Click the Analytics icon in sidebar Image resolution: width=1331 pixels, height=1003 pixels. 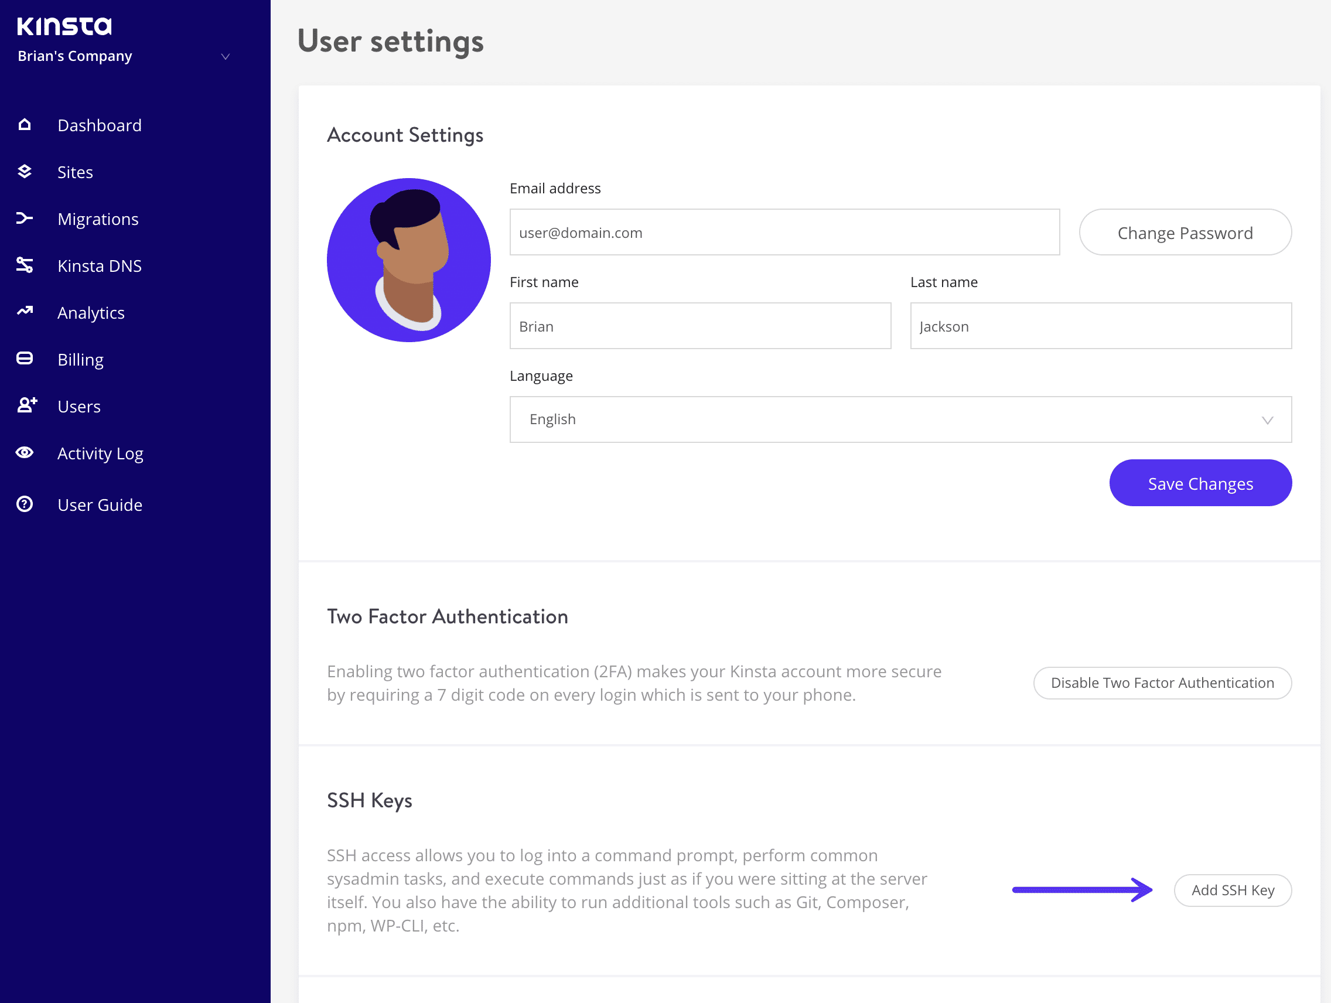click(26, 312)
